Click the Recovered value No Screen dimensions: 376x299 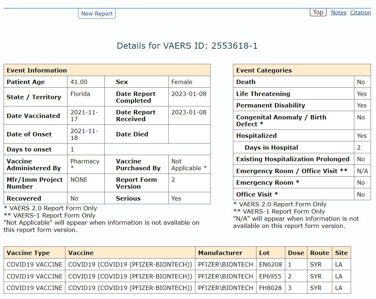(74, 198)
